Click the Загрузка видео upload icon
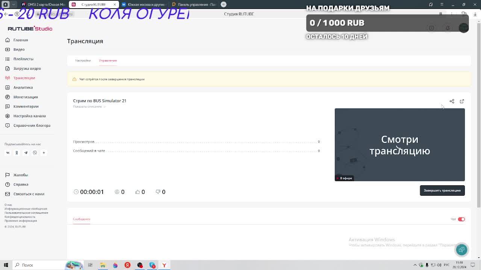Image resolution: width=481 pixels, height=270 pixels. coord(8,68)
